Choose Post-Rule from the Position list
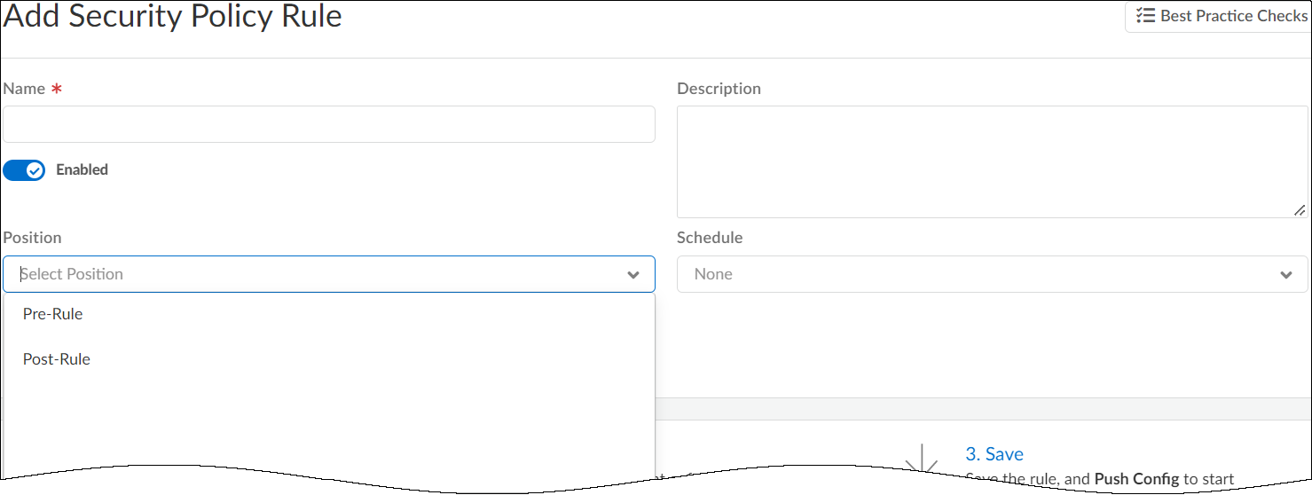 click(57, 359)
